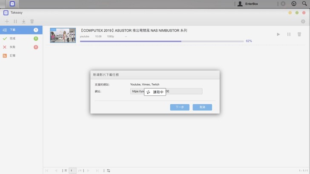Open the dashboard gauge icon in top bar

click(294, 3)
